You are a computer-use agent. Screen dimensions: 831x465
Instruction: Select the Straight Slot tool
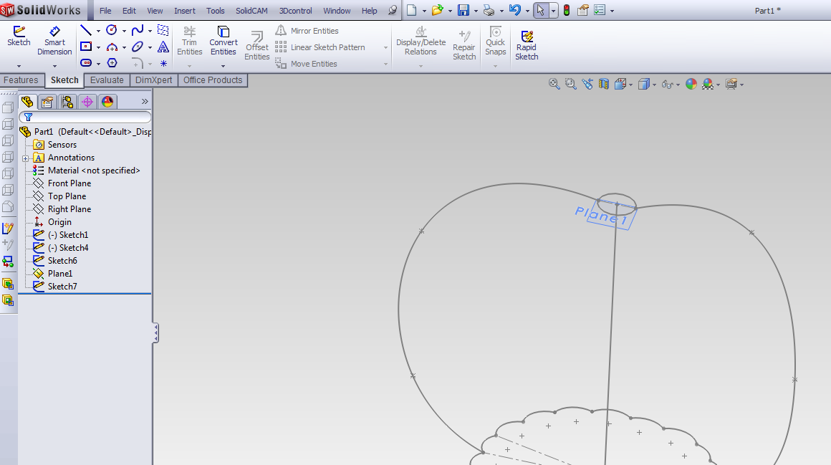click(x=86, y=63)
